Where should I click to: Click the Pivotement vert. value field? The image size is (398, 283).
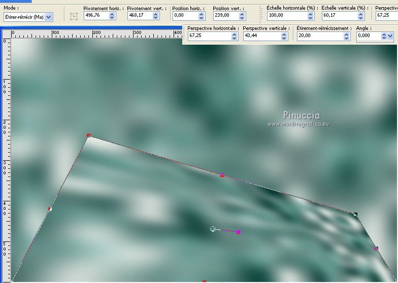(139, 16)
